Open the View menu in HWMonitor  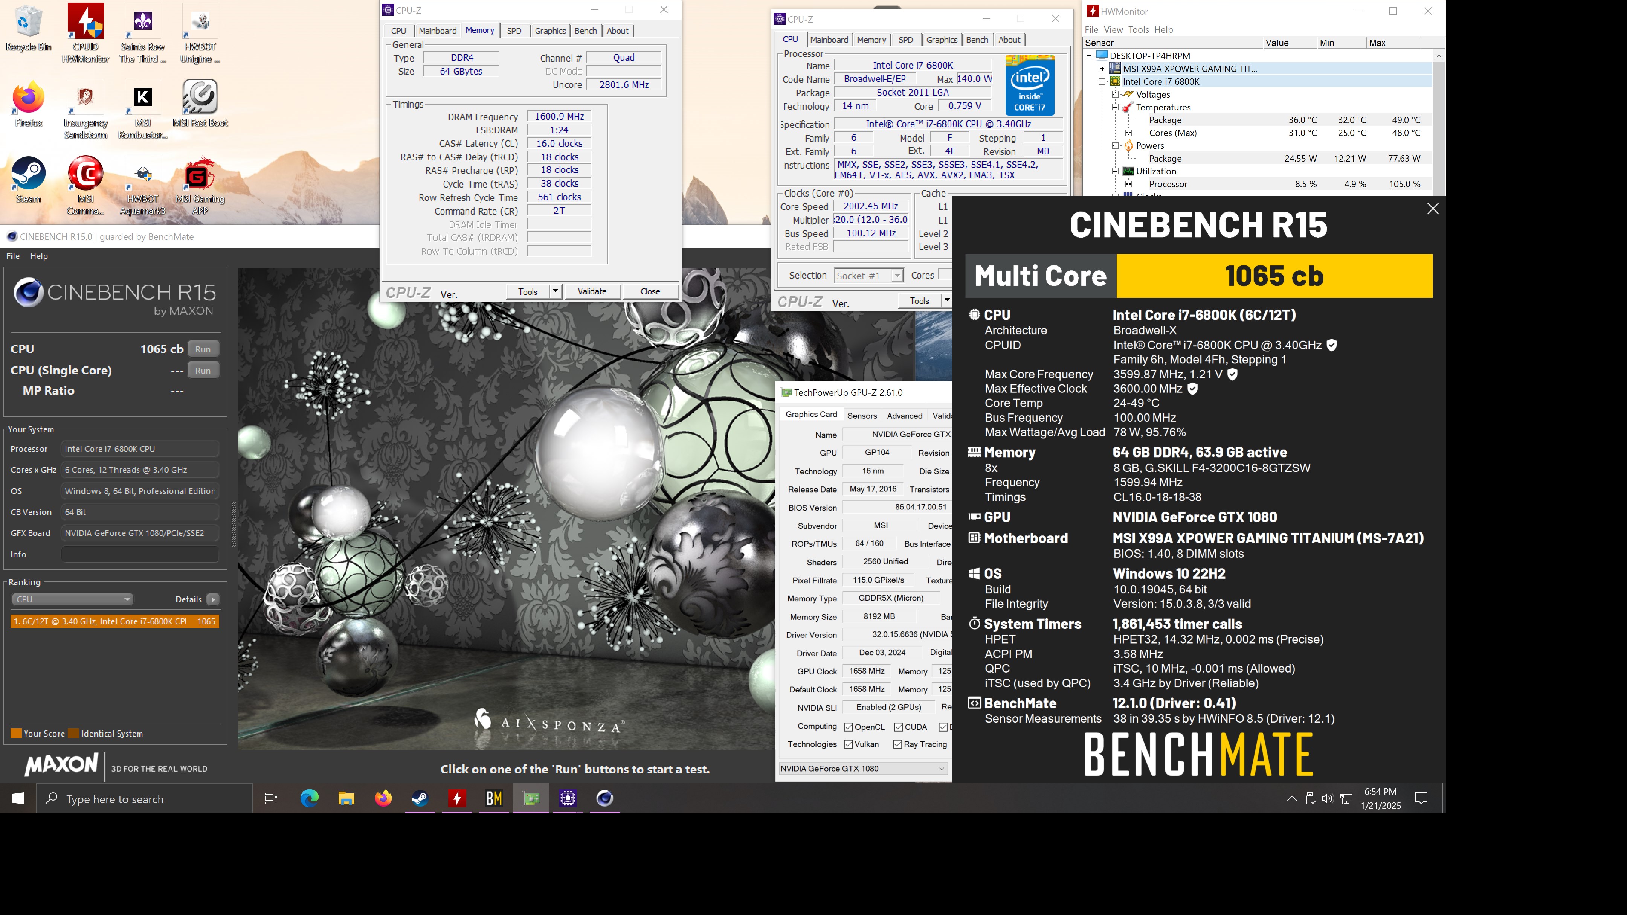click(x=1113, y=30)
